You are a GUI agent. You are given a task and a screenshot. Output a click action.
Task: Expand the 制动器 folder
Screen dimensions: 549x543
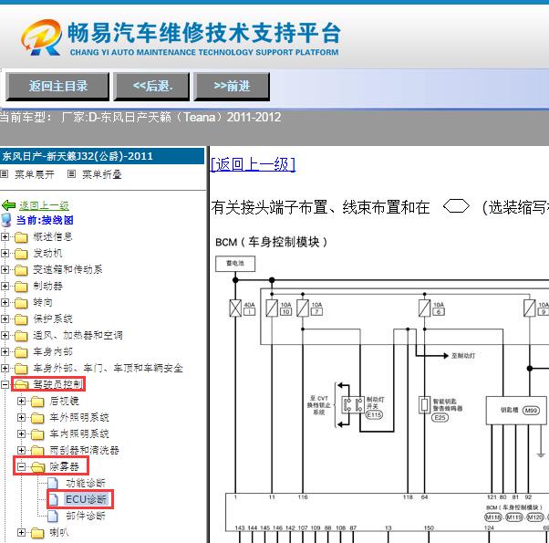pyautogui.click(x=5, y=287)
